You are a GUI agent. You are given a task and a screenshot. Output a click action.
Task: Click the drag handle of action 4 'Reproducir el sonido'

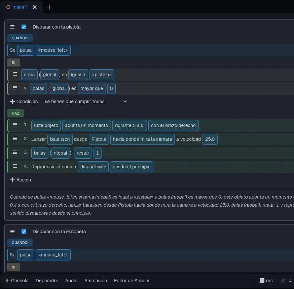(x=15, y=166)
